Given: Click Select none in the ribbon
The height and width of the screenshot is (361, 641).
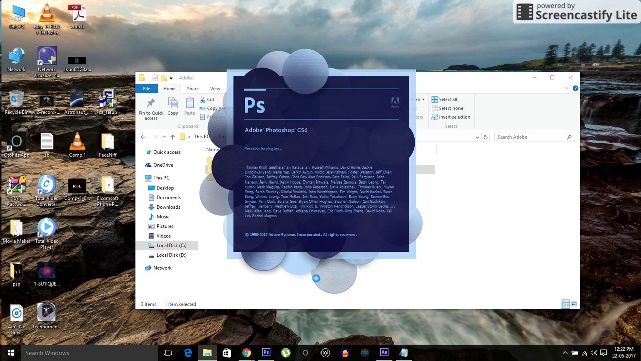Looking at the screenshot, I should click(x=447, y=108).
